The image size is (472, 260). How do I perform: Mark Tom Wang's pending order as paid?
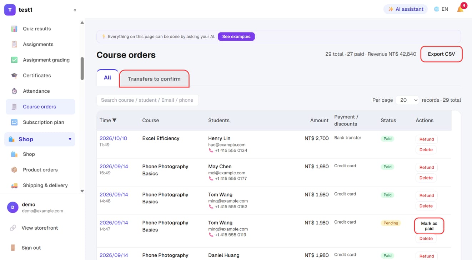[x=429, y=226]
